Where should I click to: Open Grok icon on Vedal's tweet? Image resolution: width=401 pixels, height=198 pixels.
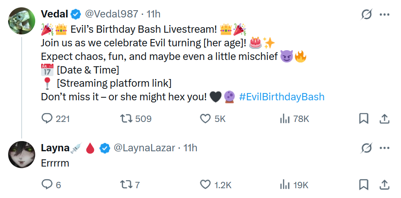click(366, 14)
